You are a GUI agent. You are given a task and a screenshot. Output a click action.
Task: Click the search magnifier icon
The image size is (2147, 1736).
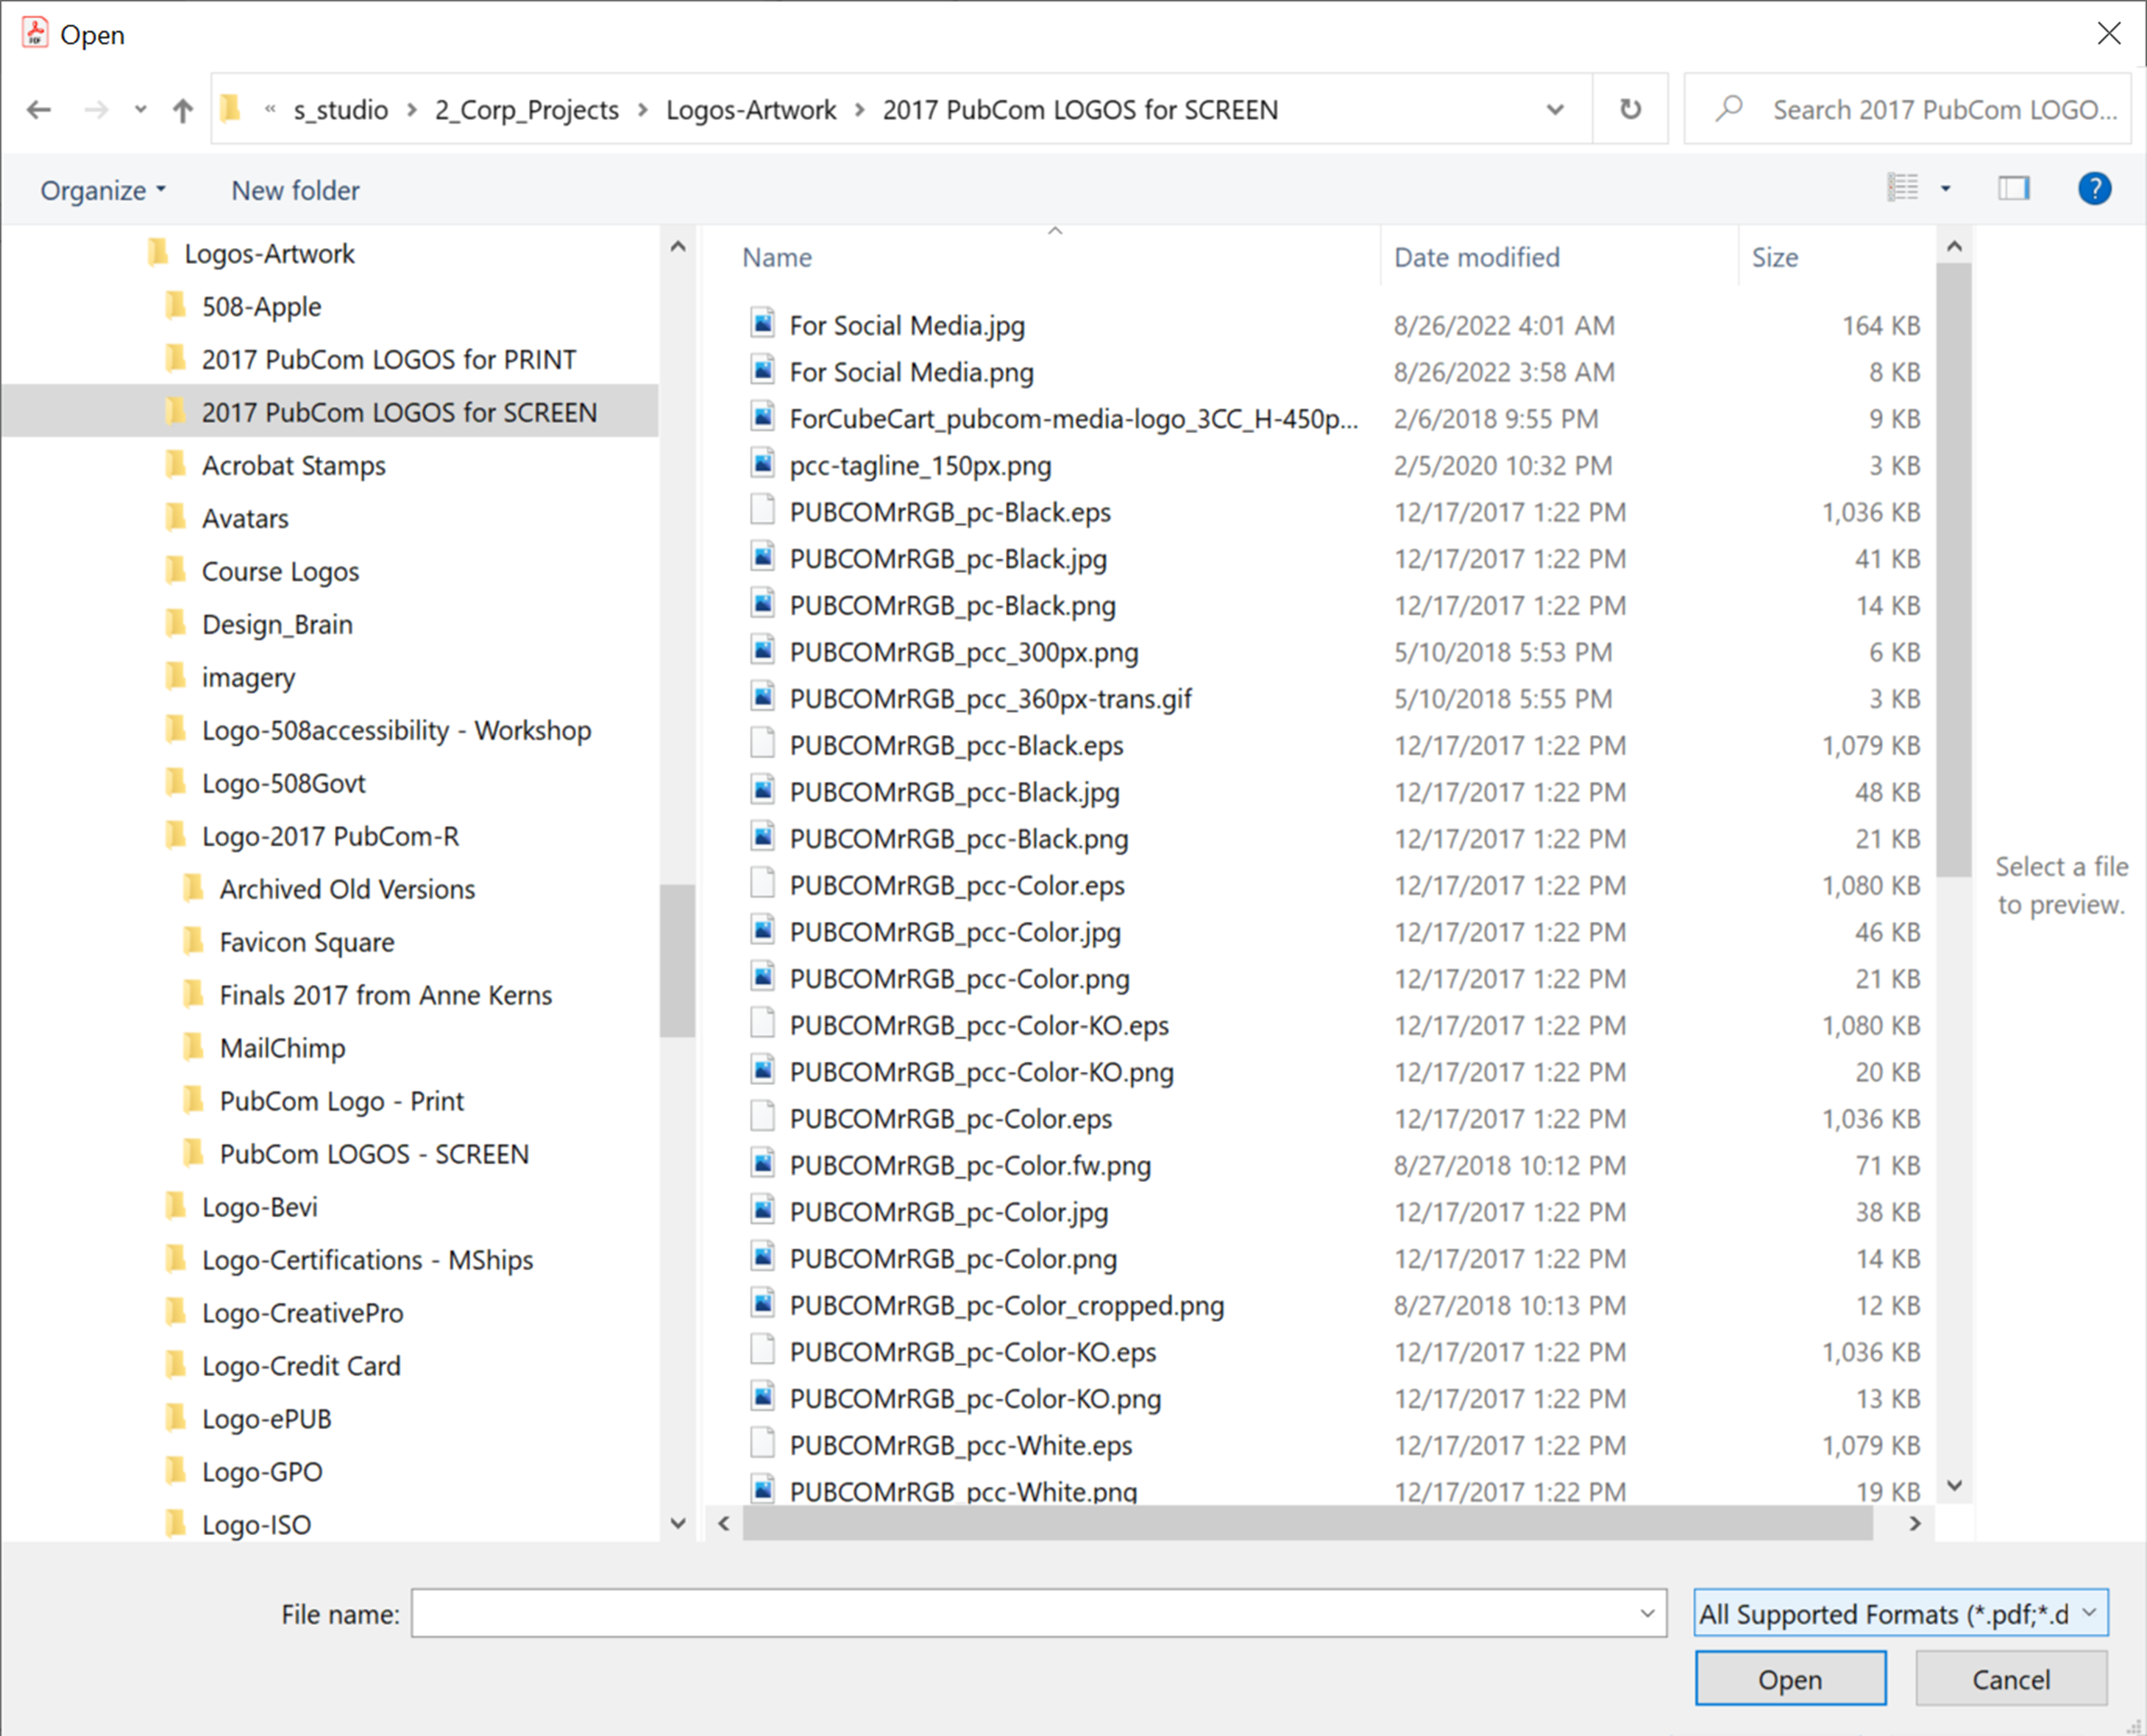pyautogui.click(x=1729, y=109)
